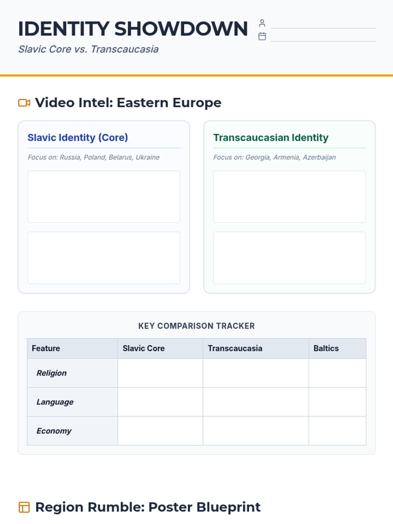Click the Transcaucasia column header

pyautogui.click(x=235, y=348)
